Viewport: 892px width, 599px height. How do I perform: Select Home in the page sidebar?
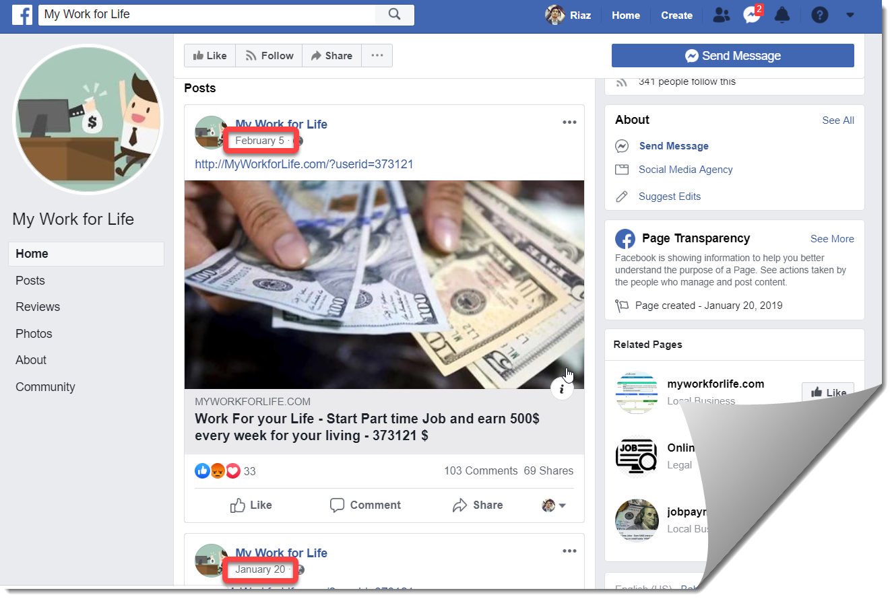coord(86,254)
